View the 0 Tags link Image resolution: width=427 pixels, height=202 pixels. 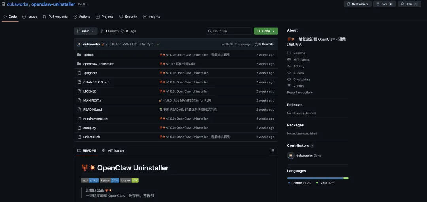point(128,31)
